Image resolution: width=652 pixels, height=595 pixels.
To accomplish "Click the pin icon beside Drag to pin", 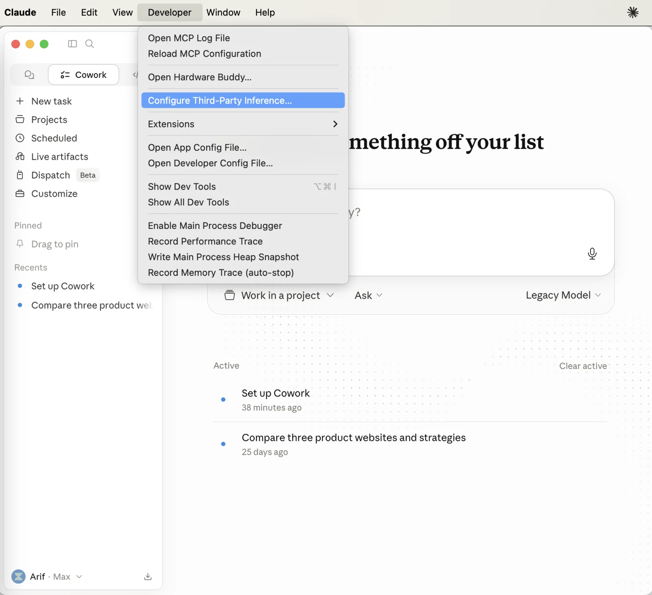I will [x=20, y=244].
